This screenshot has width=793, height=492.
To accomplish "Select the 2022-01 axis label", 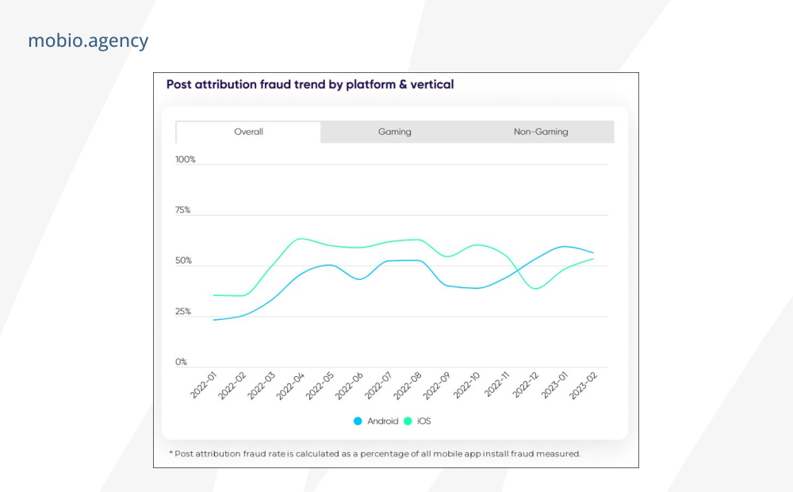I will 203,385.
